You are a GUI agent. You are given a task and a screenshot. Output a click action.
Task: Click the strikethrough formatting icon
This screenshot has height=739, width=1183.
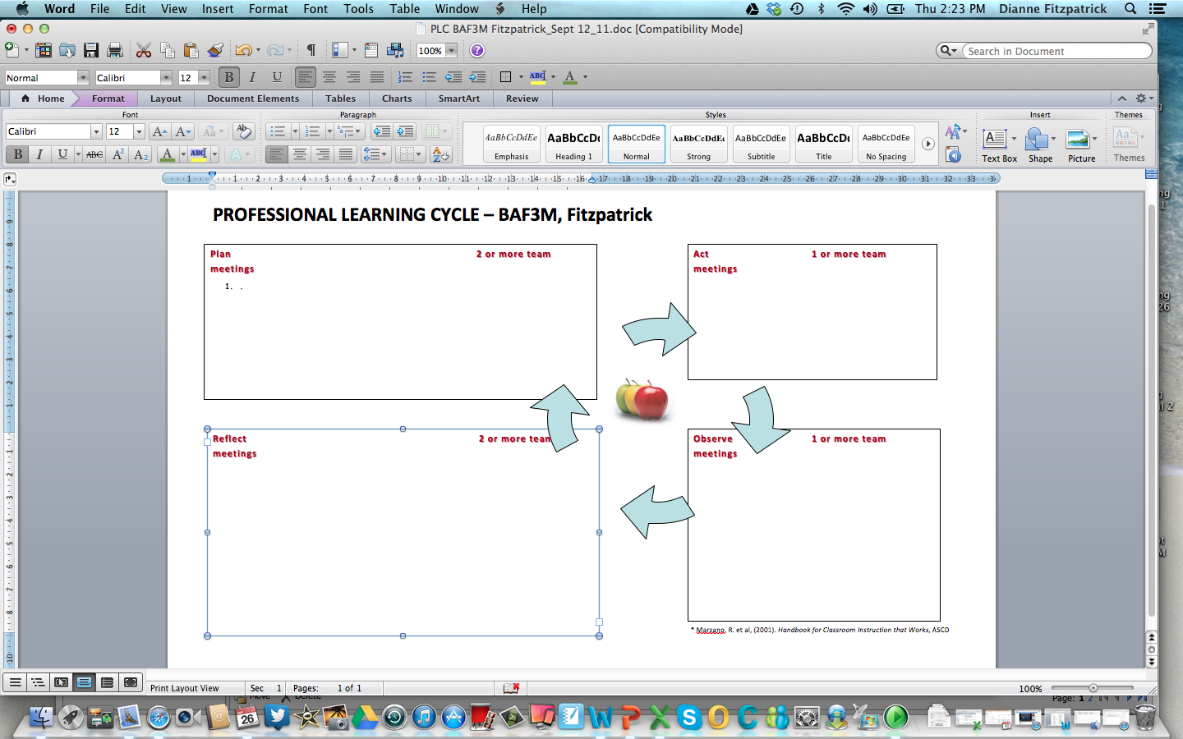point(94,154)
